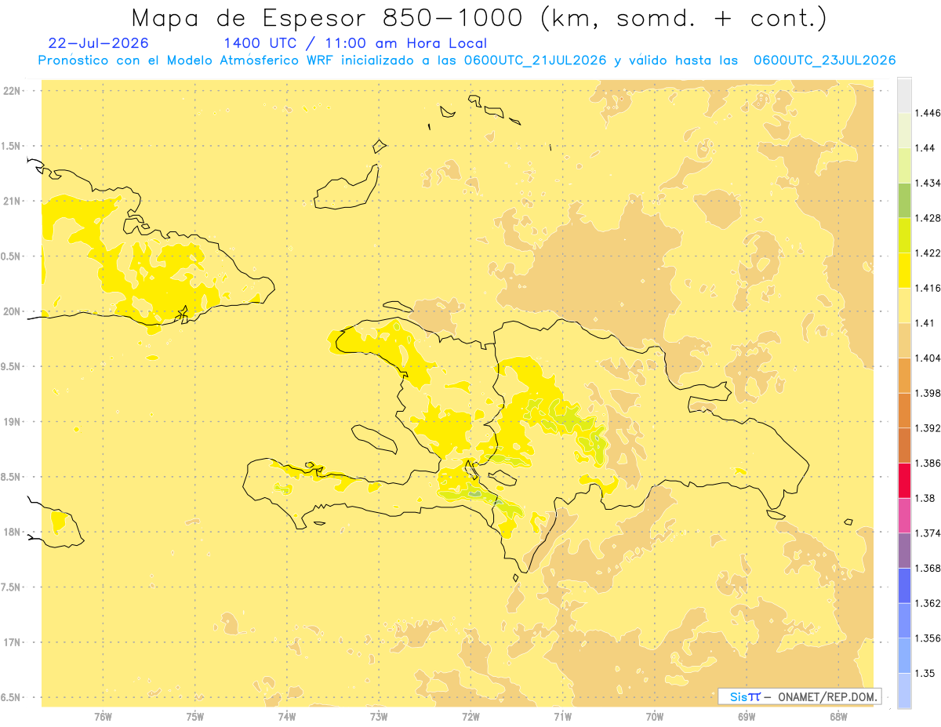Click the 17N latitude label

click(13, 642)
